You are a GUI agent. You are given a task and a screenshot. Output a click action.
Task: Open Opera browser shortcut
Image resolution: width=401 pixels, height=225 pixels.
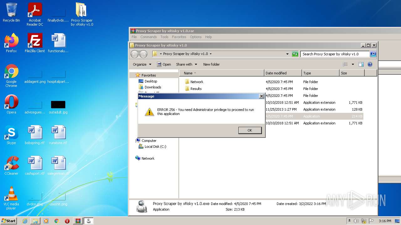click(x=11, y=104)
